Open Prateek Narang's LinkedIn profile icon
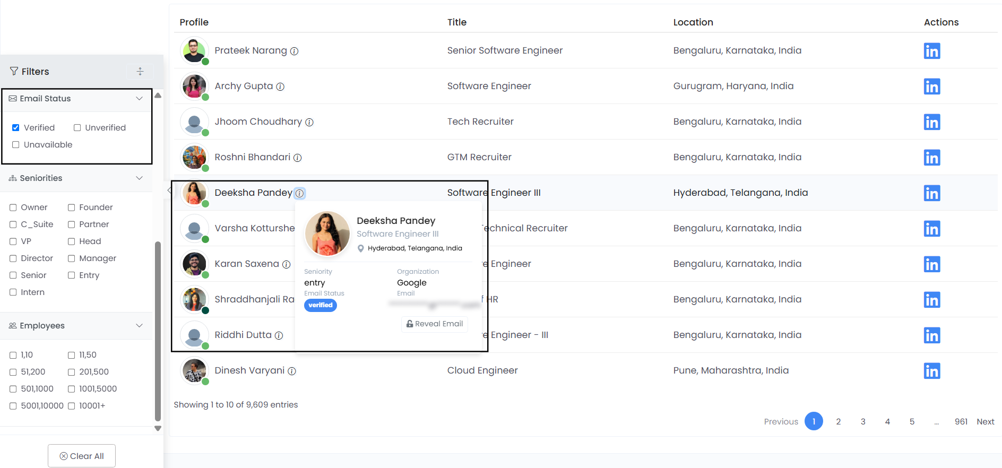The image size is (1002, 468). coord(931,51)
